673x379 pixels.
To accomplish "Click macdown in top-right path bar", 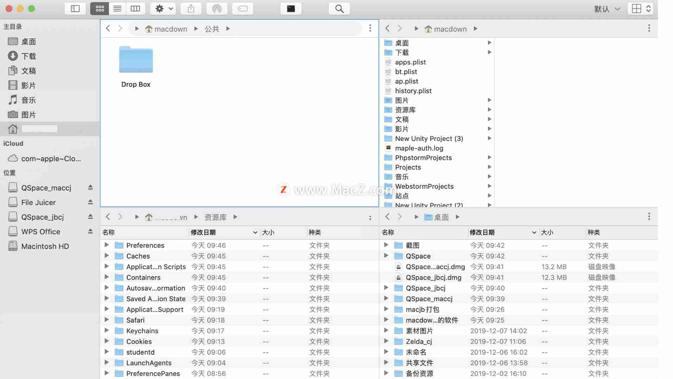I will point(446,29).
